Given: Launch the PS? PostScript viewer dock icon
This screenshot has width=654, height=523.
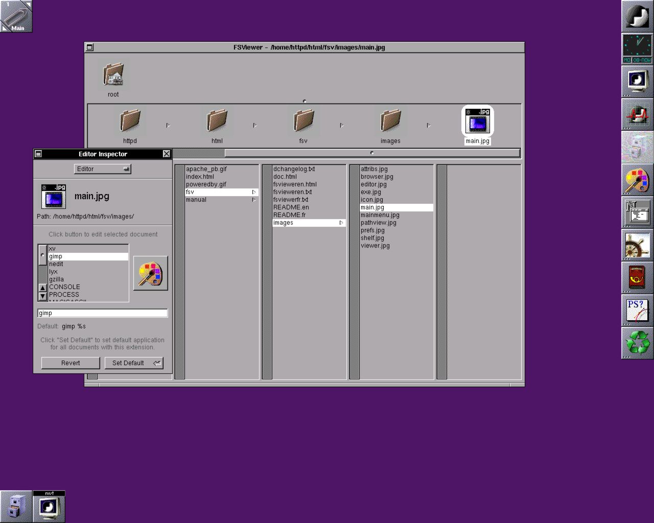Looking at the screenshot, I should point(637,310).
